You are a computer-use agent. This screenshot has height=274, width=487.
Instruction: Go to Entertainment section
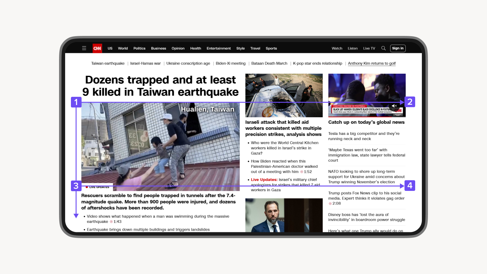point(219,48)
